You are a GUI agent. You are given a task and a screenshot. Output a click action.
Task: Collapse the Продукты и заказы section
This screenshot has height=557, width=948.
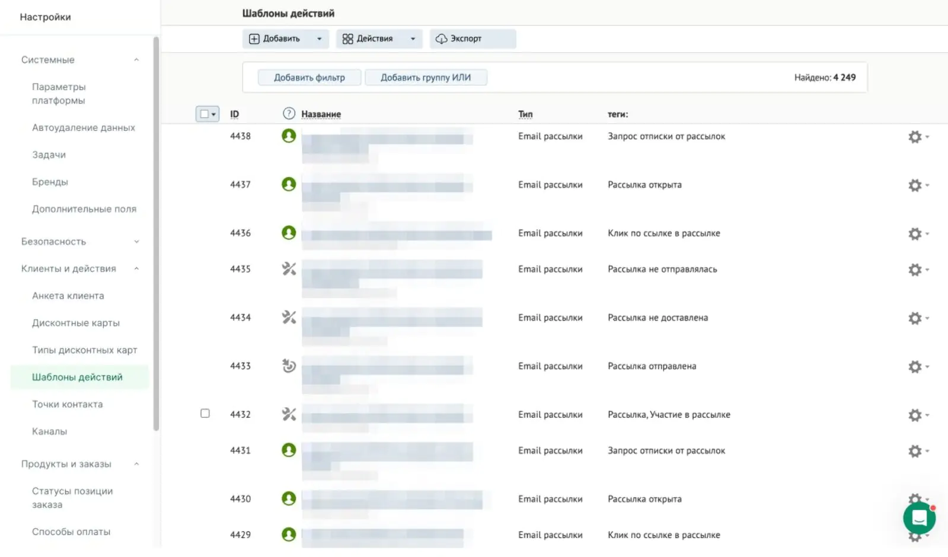(136, 464)
